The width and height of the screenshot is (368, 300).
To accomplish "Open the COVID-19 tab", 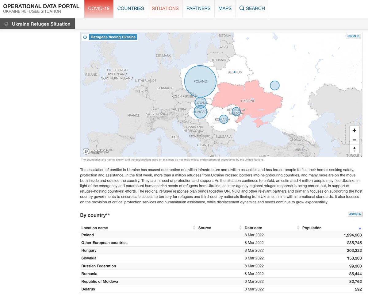I will 99,9.
